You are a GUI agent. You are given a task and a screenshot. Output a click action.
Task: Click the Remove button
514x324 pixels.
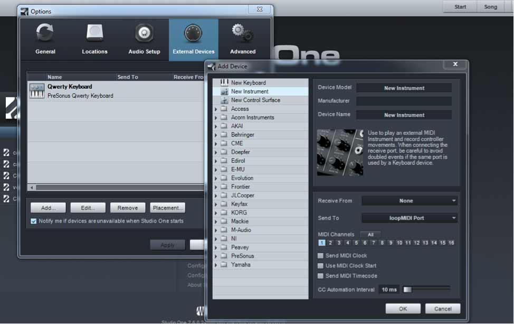(128, 208)
